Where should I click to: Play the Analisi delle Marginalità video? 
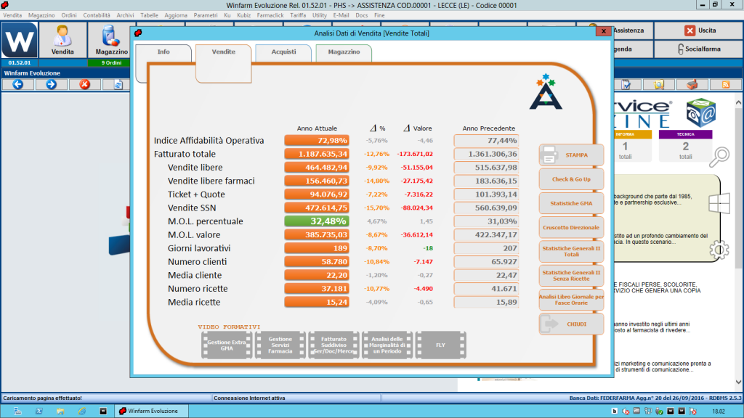coord(387,345)
